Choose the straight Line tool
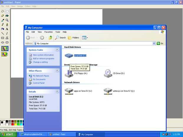 click(3, 34)
